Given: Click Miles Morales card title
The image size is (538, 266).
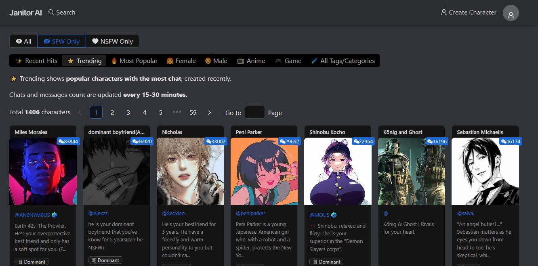Looking at the screenshot, I should 31,132.
